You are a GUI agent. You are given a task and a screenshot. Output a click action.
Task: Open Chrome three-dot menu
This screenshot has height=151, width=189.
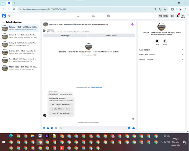tap(186, 9)
